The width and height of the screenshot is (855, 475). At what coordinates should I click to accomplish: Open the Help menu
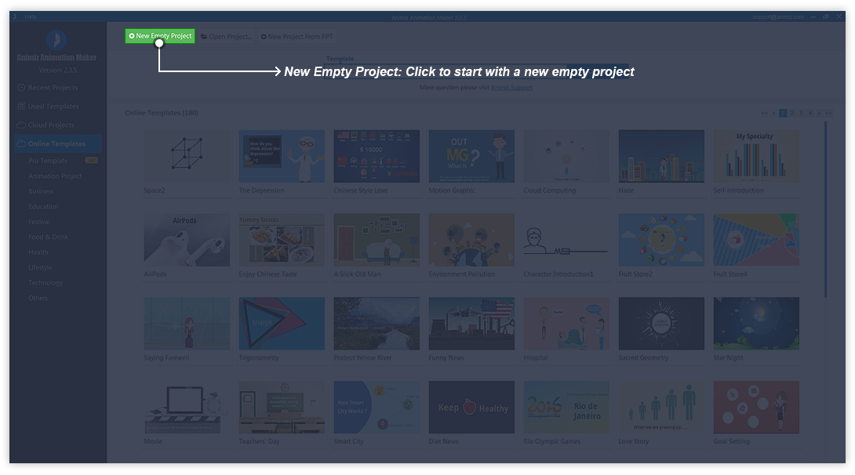[30, 16]
